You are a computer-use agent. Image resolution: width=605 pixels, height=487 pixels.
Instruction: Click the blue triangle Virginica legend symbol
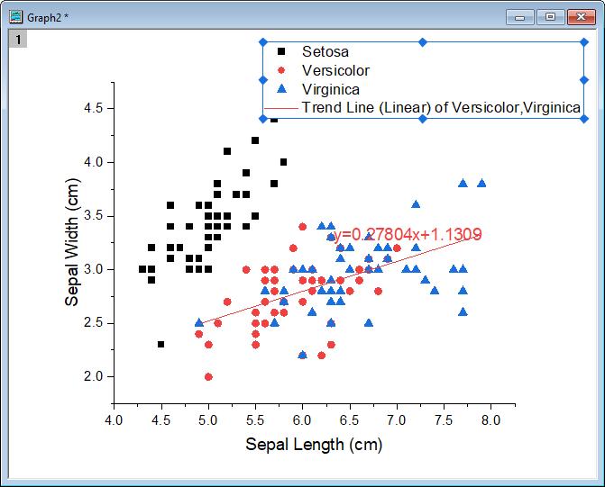click(x=281, y=89)
